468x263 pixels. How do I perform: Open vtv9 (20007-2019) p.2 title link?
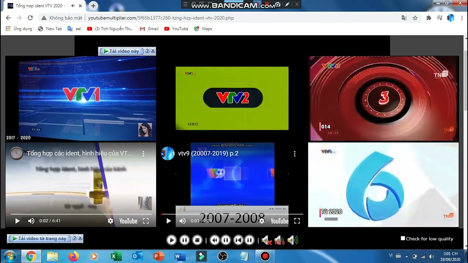click(x=208, y=153)
